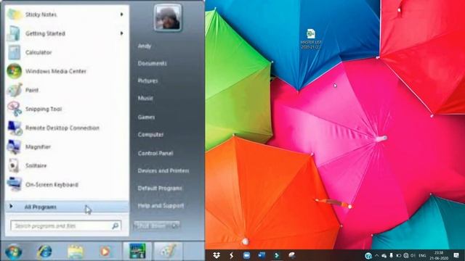
Task: Open the MASTER LIST desktop file
Action: [x=311, y=39]
